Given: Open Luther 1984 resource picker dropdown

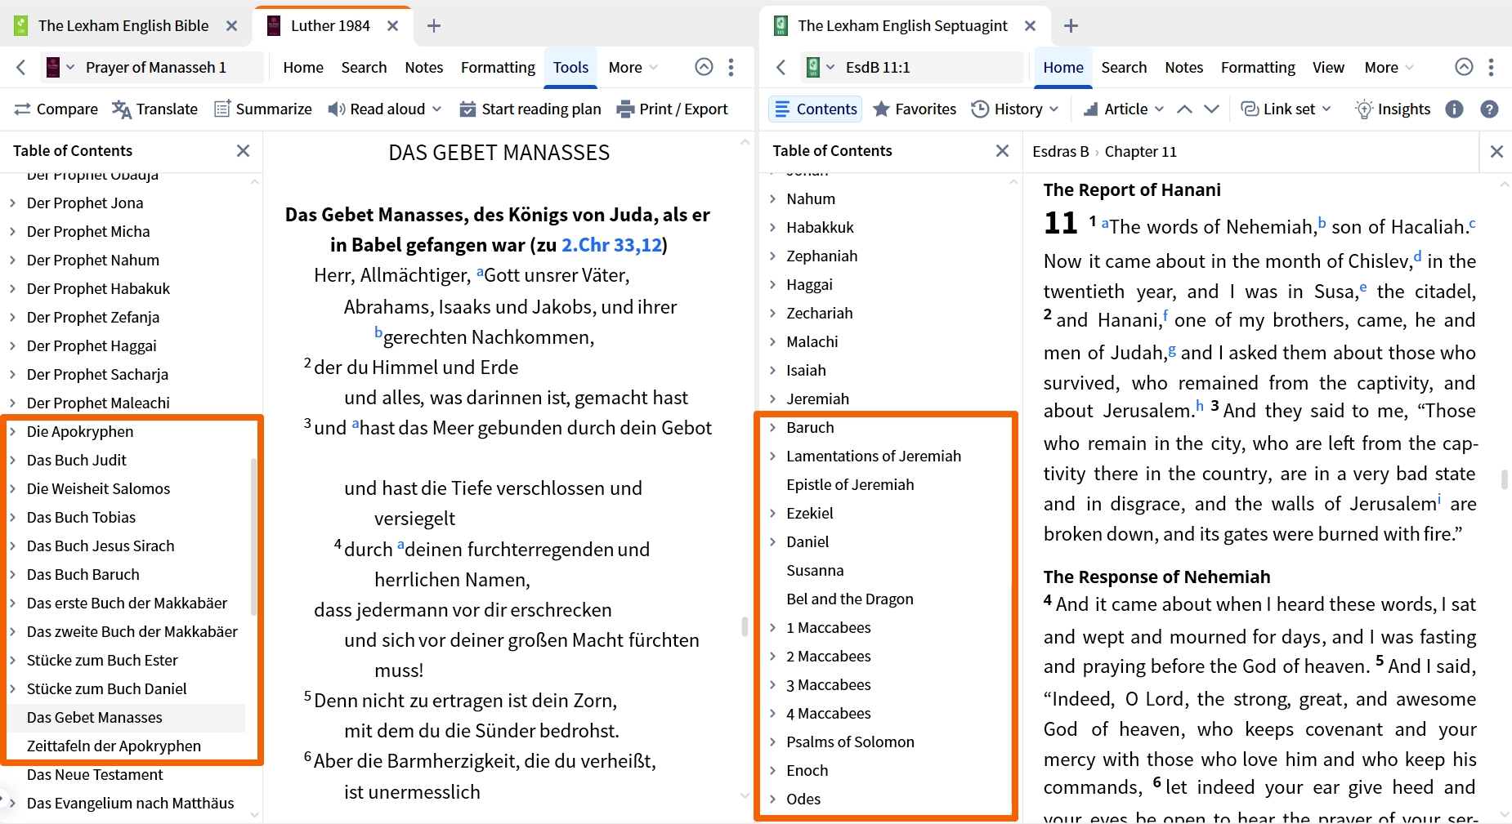Looking at the screenshot, I should point(61,67).
